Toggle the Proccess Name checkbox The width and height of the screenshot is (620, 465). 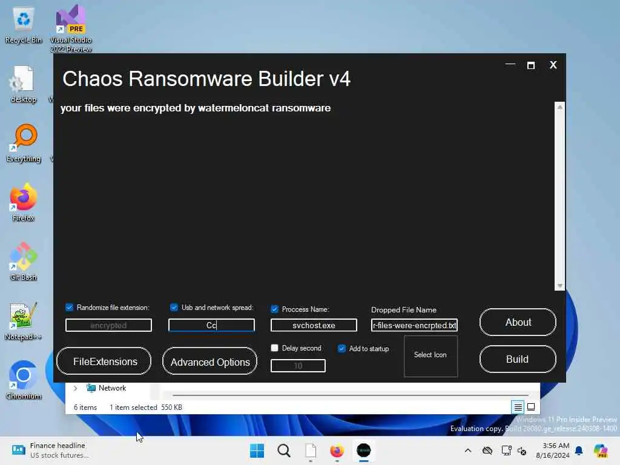[274, 309]
